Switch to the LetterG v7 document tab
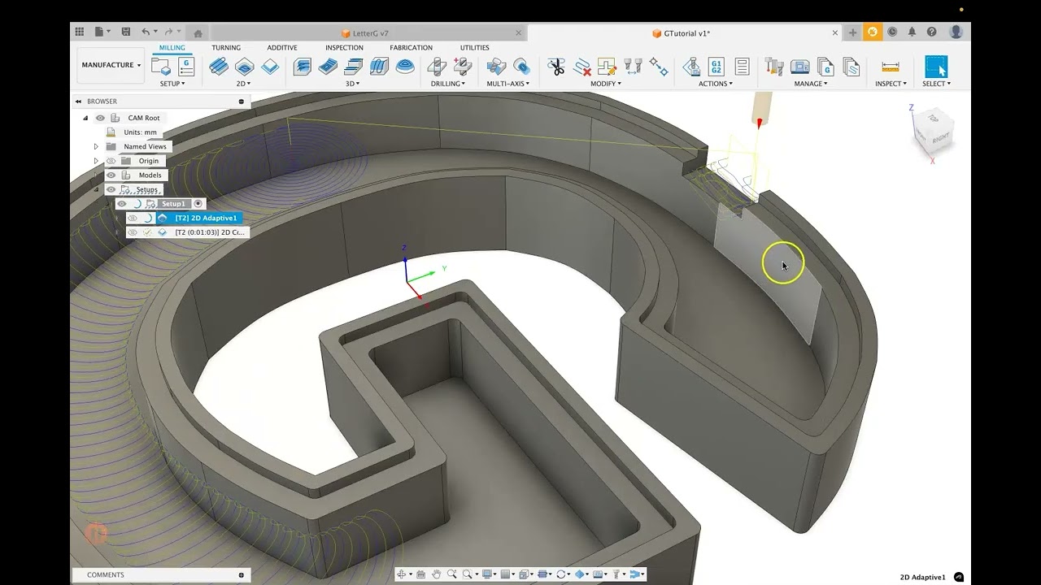The height and width of the screenshot is (585, 1041). click(365, 33)
